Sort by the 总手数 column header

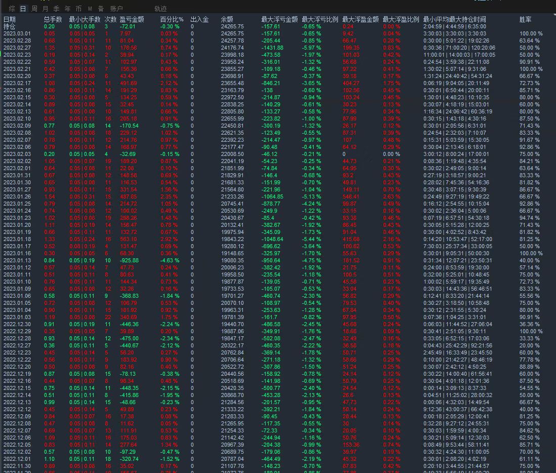tap(53, 20)
